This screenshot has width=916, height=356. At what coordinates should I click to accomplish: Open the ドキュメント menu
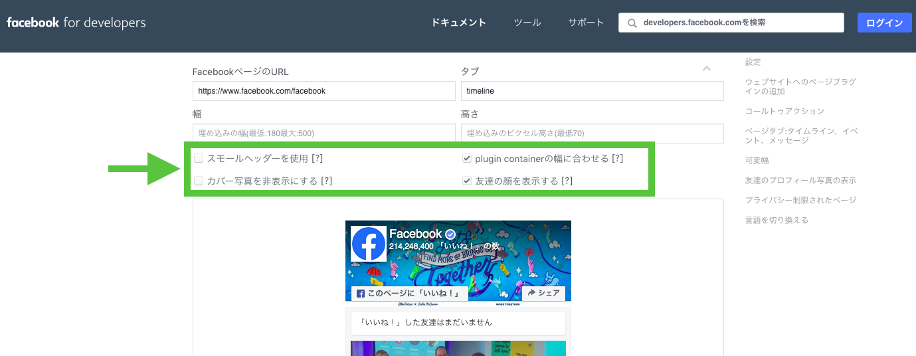[x=458, y=23]
